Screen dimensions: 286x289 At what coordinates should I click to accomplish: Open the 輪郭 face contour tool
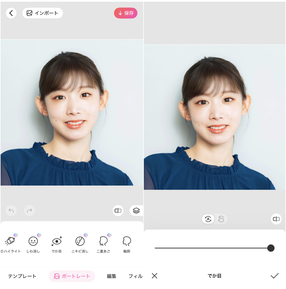(x=126, y=243)
